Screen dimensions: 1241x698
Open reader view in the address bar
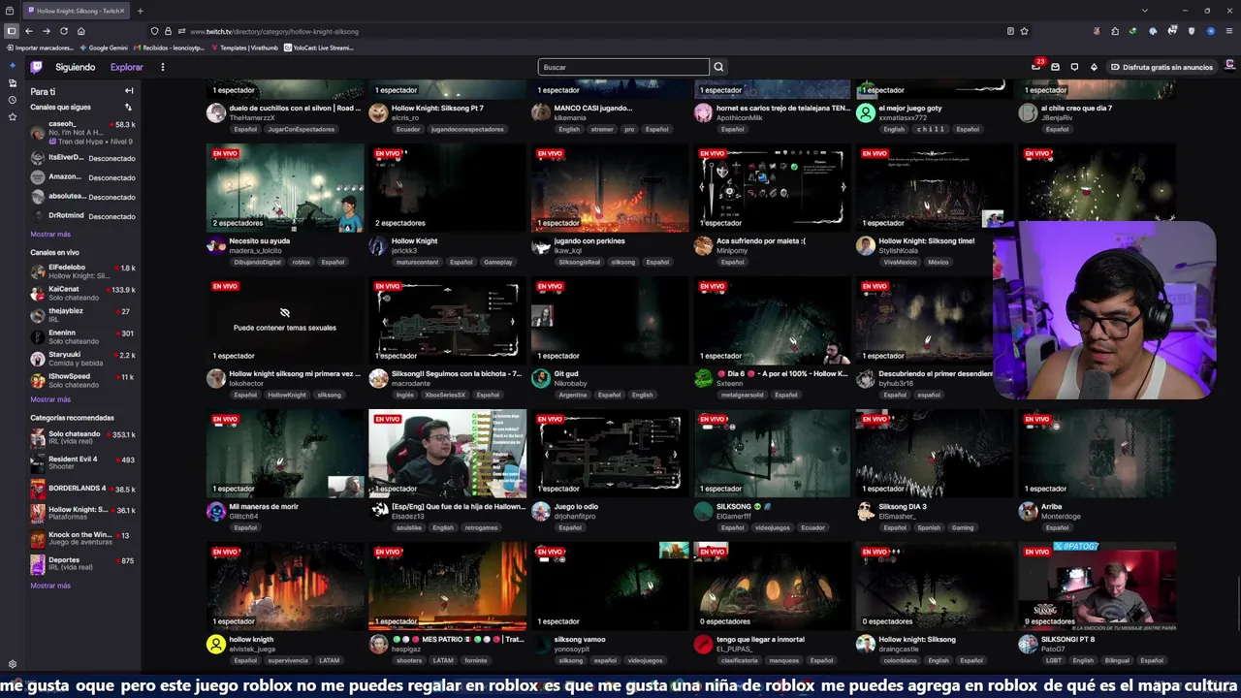pyautogui.click(x=1010, y=31)
